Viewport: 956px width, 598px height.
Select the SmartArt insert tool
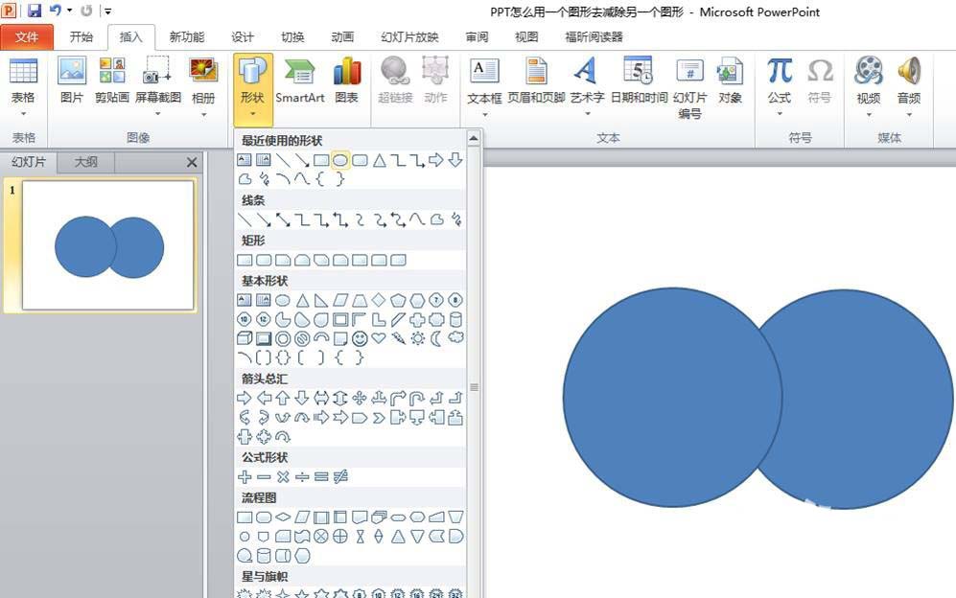coord(300,84)
